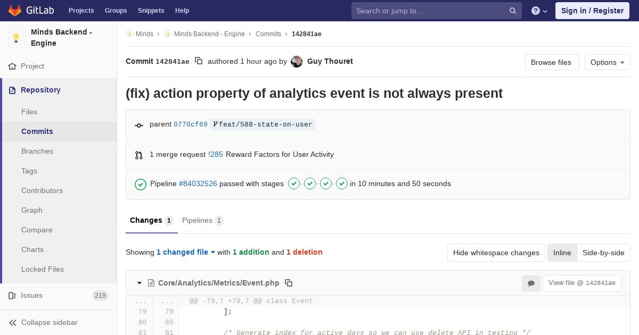Collapse the Event.php diff with the caret
The width and height of the screenshot is (639, 335).
pos(140,283)
